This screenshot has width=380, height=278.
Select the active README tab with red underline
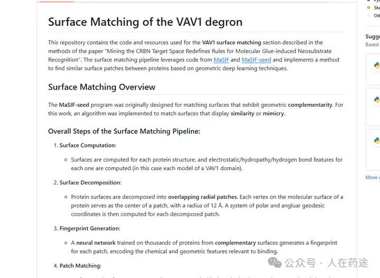click(56, 1)
